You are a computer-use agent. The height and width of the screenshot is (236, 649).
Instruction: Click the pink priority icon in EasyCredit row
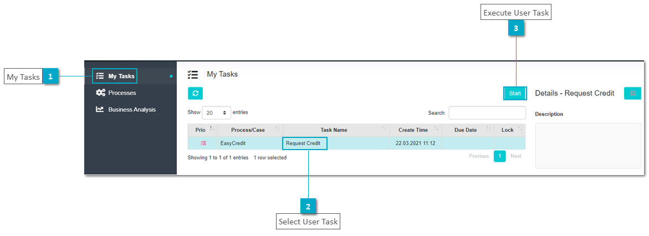tap(203, 143)
